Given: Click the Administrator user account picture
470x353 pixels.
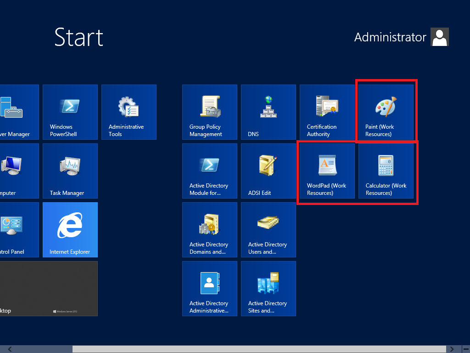Looking at the screenshot, I should (x=439, y=37).
